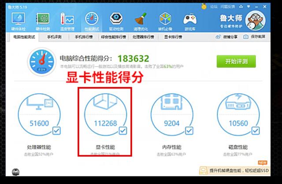Toggle the 处理器性能 checkbox
282x184 pixels.
pos(56,131)
